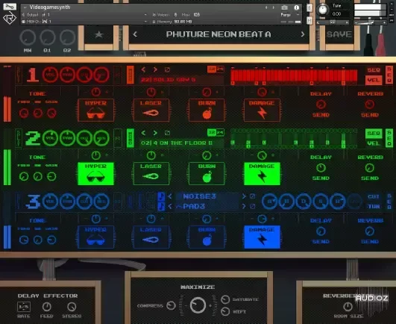Select the CUT tab in blue layer
The height and width of the screenshot is (324, 396).
click(374, 196)
